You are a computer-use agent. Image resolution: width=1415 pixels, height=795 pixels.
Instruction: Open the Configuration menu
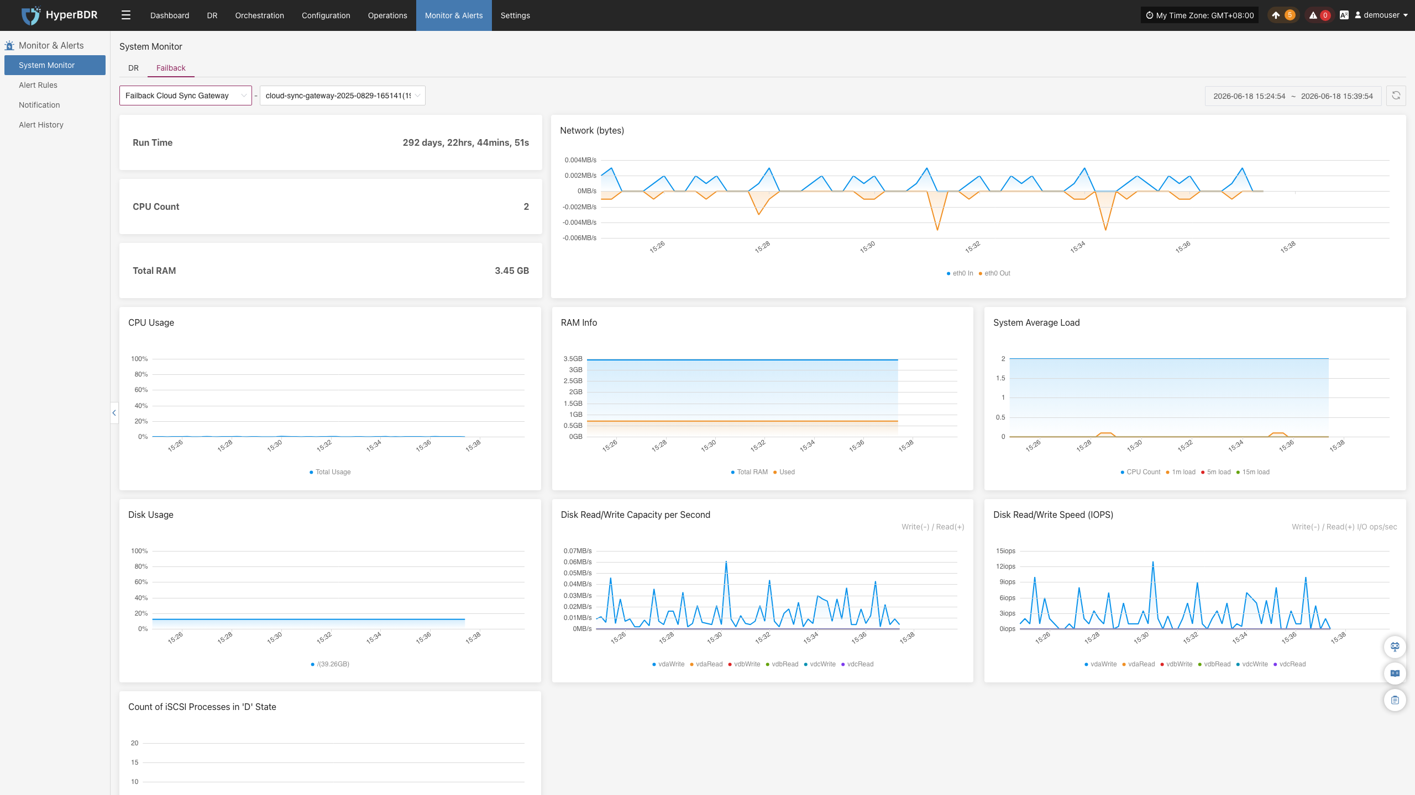(326, 15)
